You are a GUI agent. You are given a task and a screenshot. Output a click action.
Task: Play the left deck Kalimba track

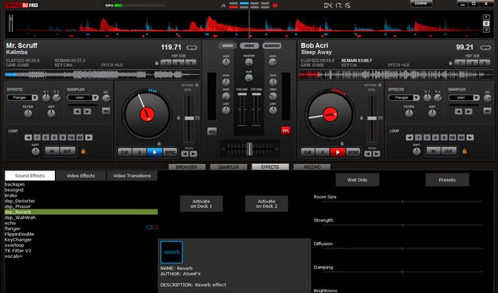(155, 152)
